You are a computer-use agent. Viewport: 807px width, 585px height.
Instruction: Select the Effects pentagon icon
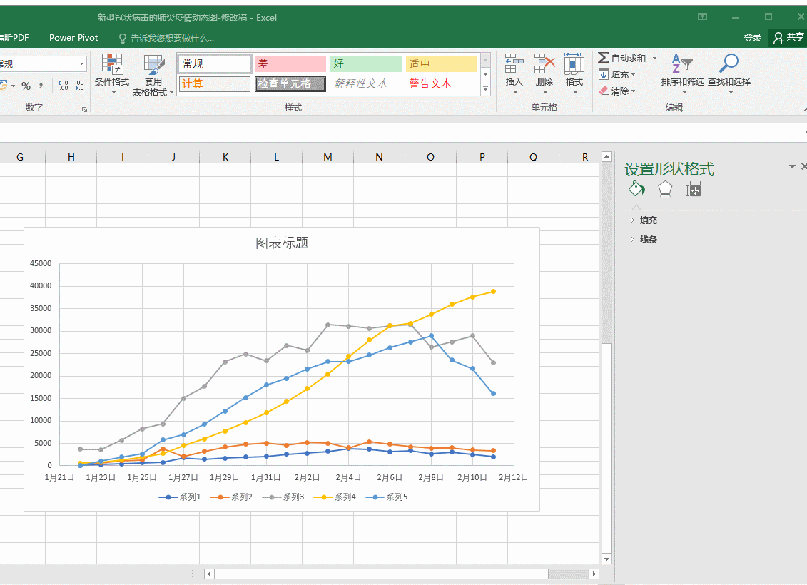[664, 188]
